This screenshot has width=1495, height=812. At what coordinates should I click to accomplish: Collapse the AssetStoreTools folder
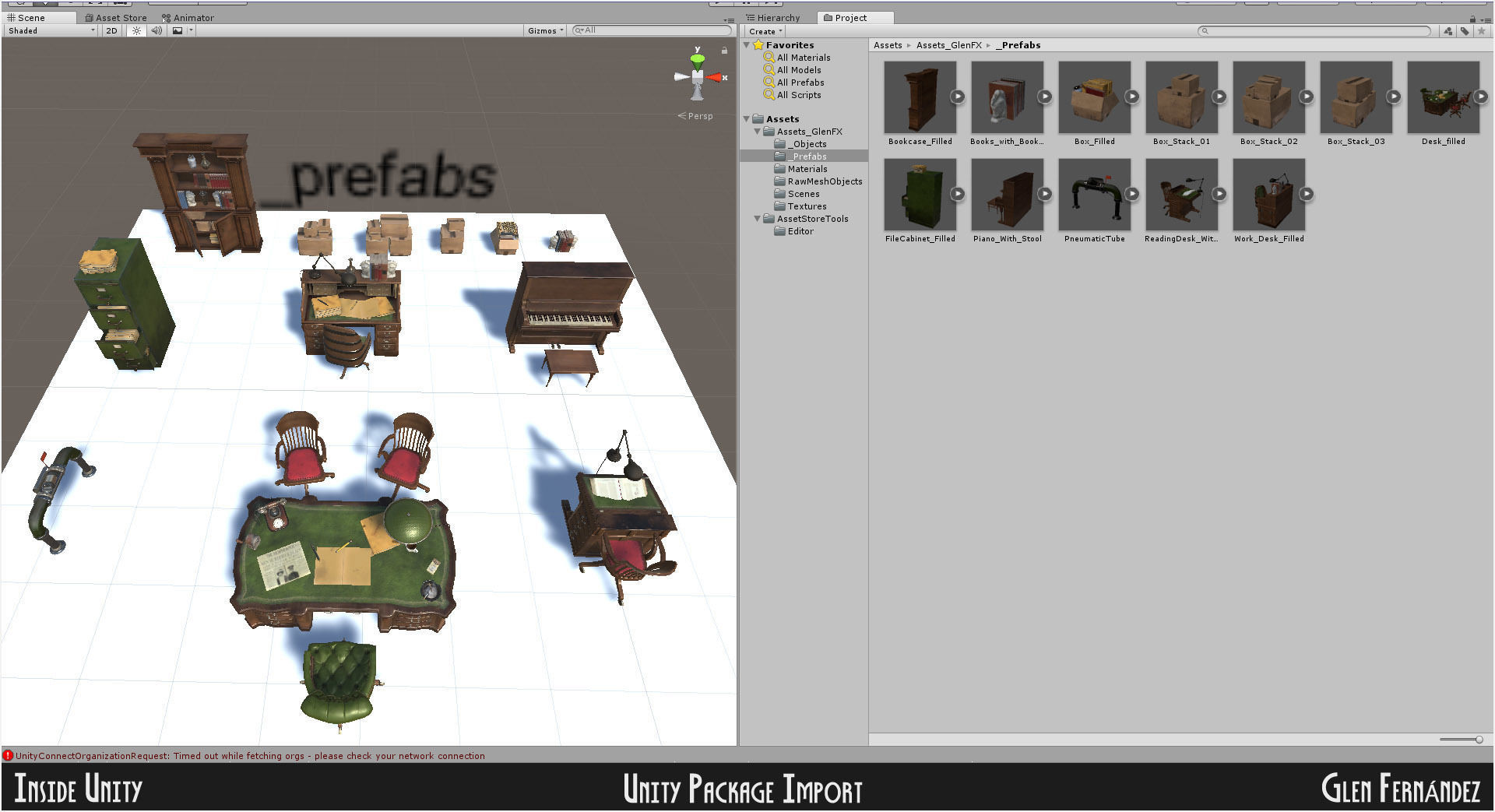pyautogui.click(x=758, y=219)
